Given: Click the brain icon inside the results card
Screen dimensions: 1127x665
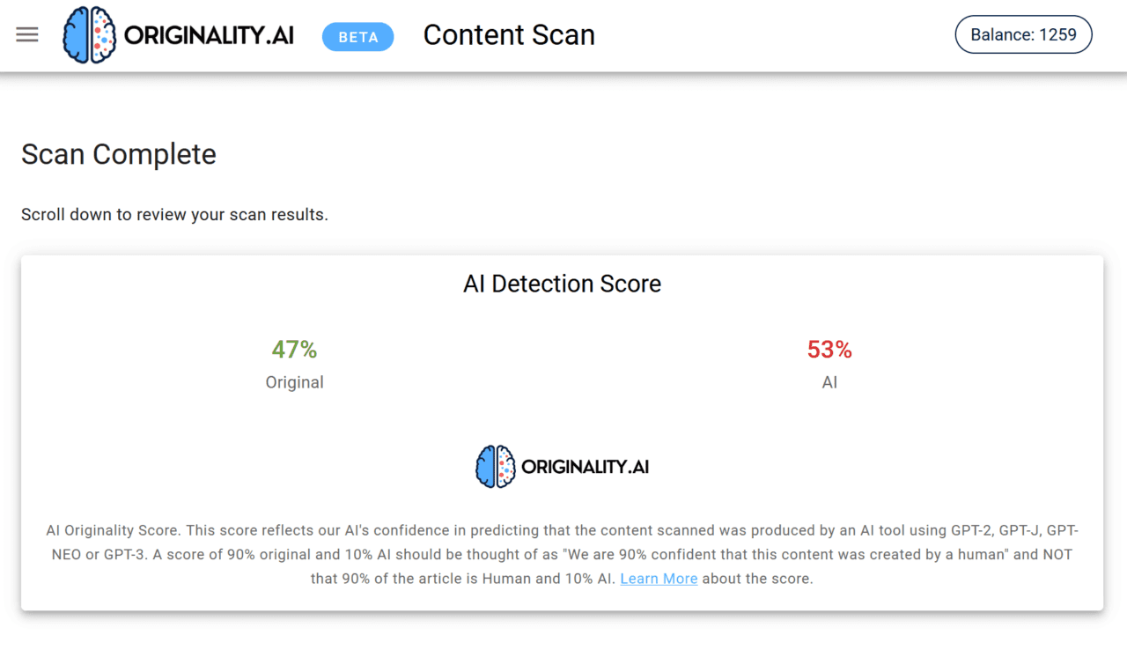Looking at the screenshot, I should pos(495,467).
